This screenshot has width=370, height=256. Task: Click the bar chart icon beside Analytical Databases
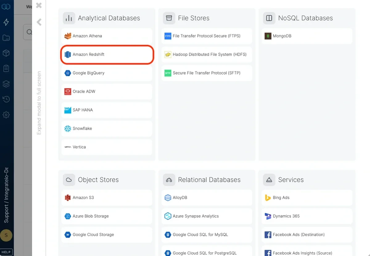(x=69, y=18)
